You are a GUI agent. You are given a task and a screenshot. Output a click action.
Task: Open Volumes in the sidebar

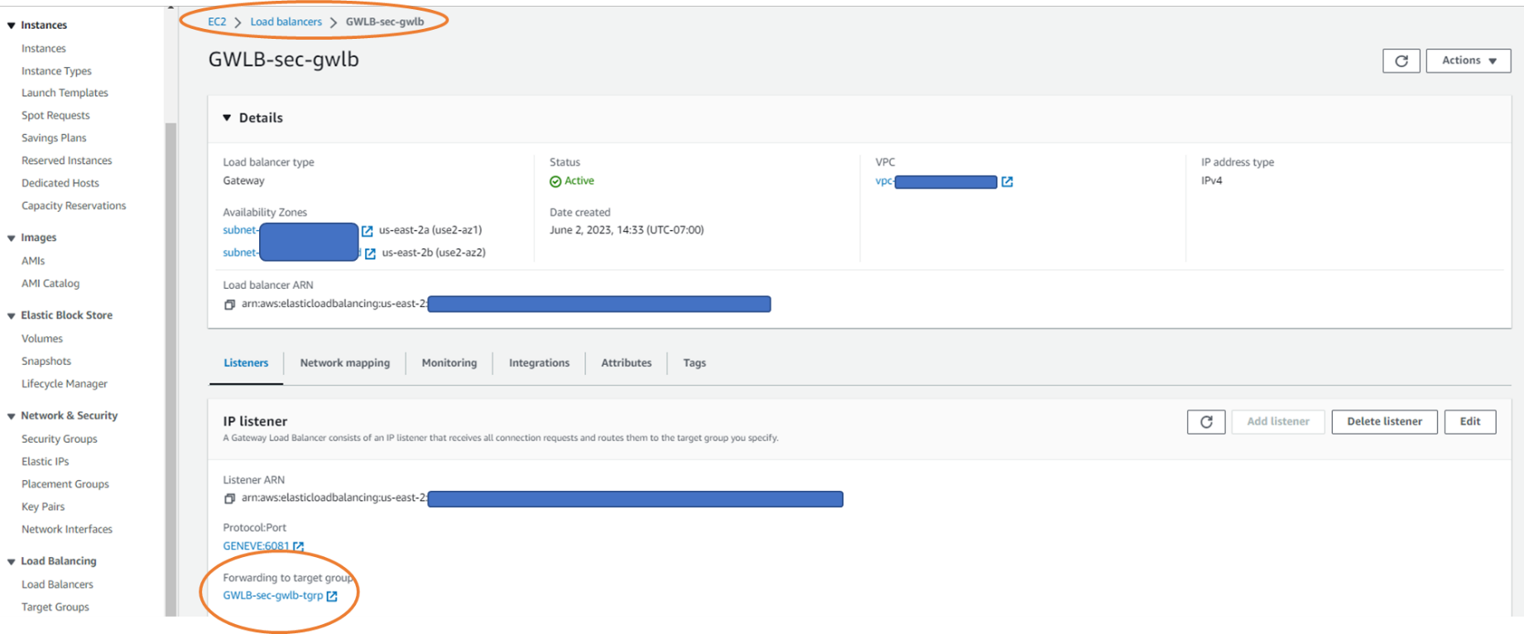pyautogui.click(x=42, y=339)
